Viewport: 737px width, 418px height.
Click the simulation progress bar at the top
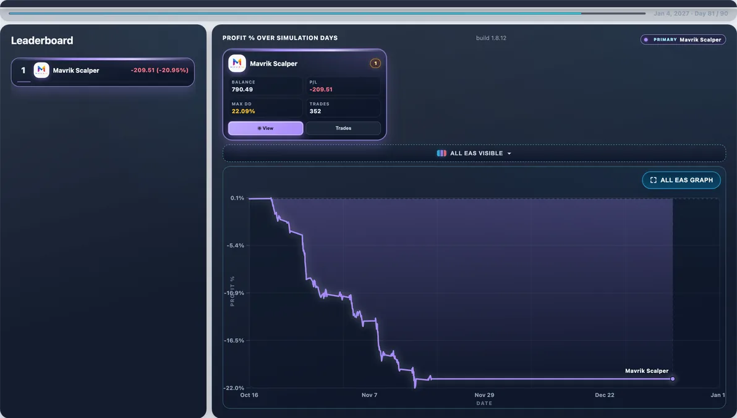(x=326, y=13)
